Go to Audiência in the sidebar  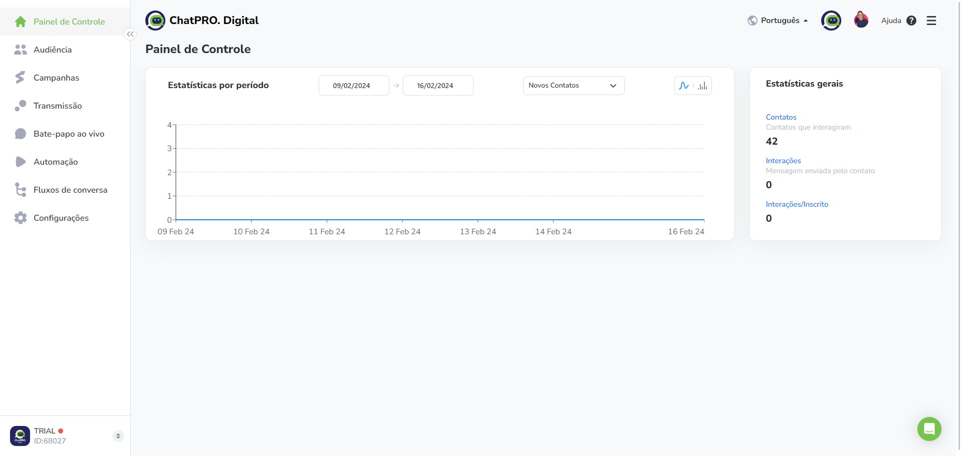[65, 50]
